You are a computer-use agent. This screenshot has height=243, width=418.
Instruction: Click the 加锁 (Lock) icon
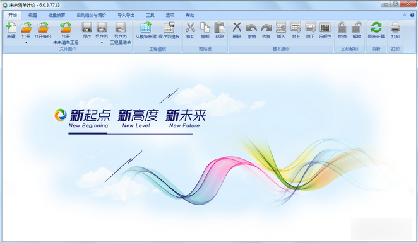click(342, 27)
